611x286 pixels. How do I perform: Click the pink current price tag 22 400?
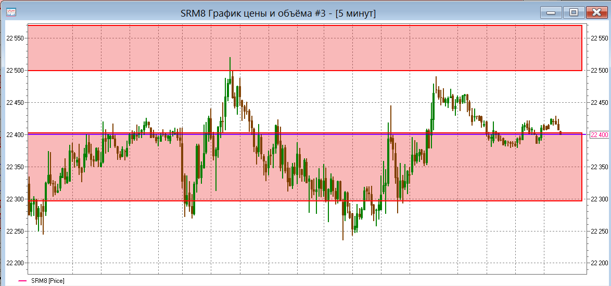600,135
